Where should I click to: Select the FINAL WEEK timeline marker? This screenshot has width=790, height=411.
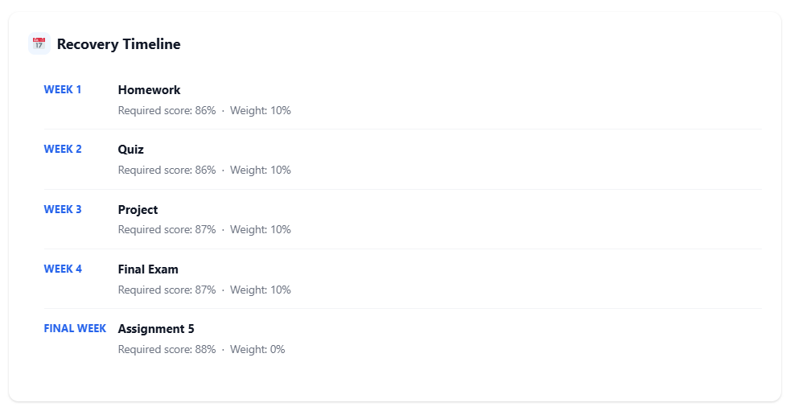[75, 329]
